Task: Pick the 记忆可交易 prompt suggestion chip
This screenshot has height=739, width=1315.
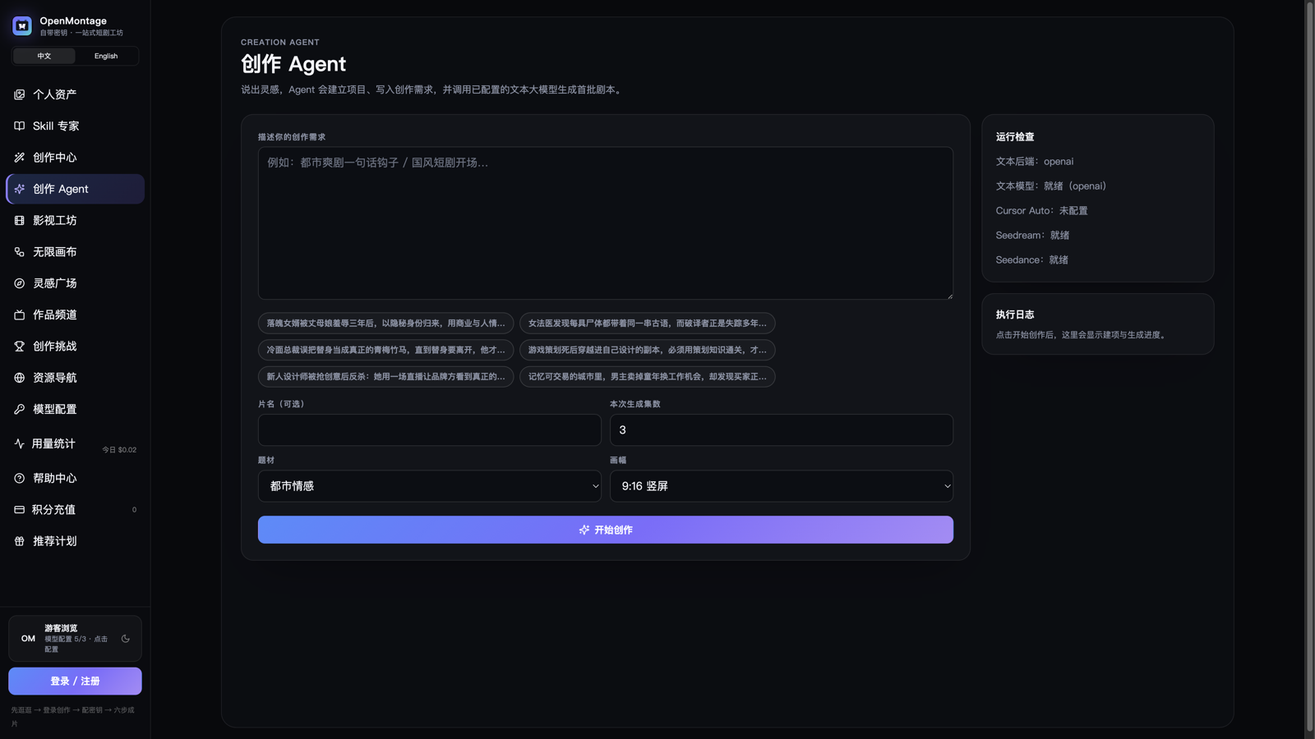Action: 647,376
